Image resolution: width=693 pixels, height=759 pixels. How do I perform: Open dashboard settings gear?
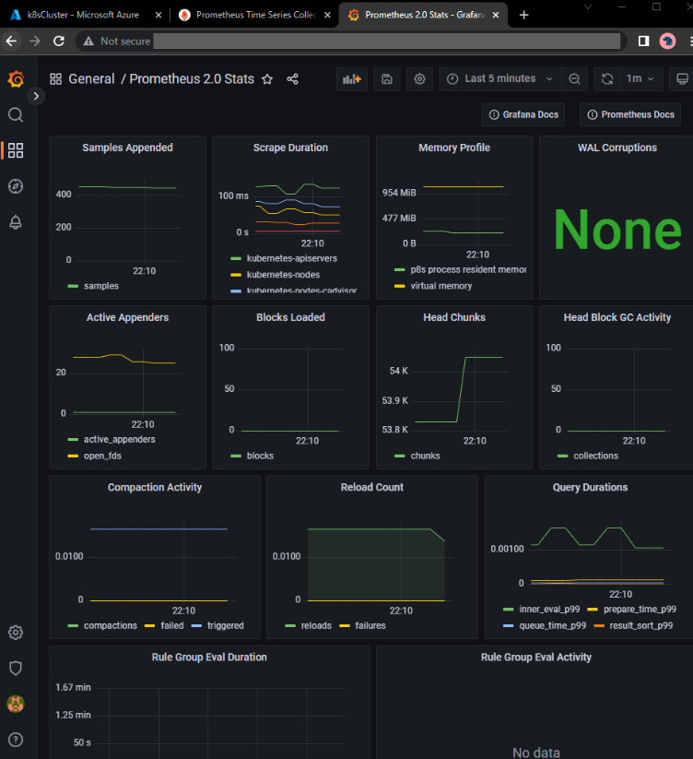(420, 79)
